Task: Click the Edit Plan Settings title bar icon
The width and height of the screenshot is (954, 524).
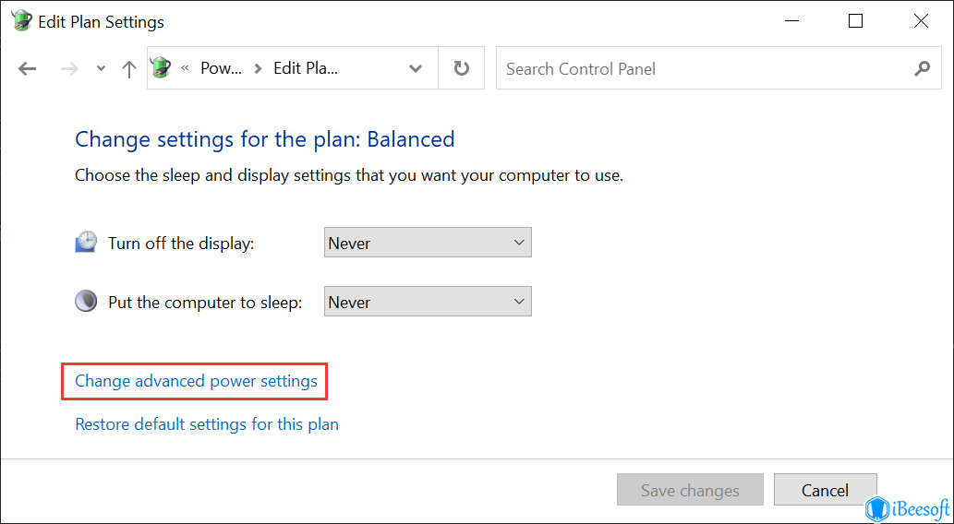Action: pos(22,20)
